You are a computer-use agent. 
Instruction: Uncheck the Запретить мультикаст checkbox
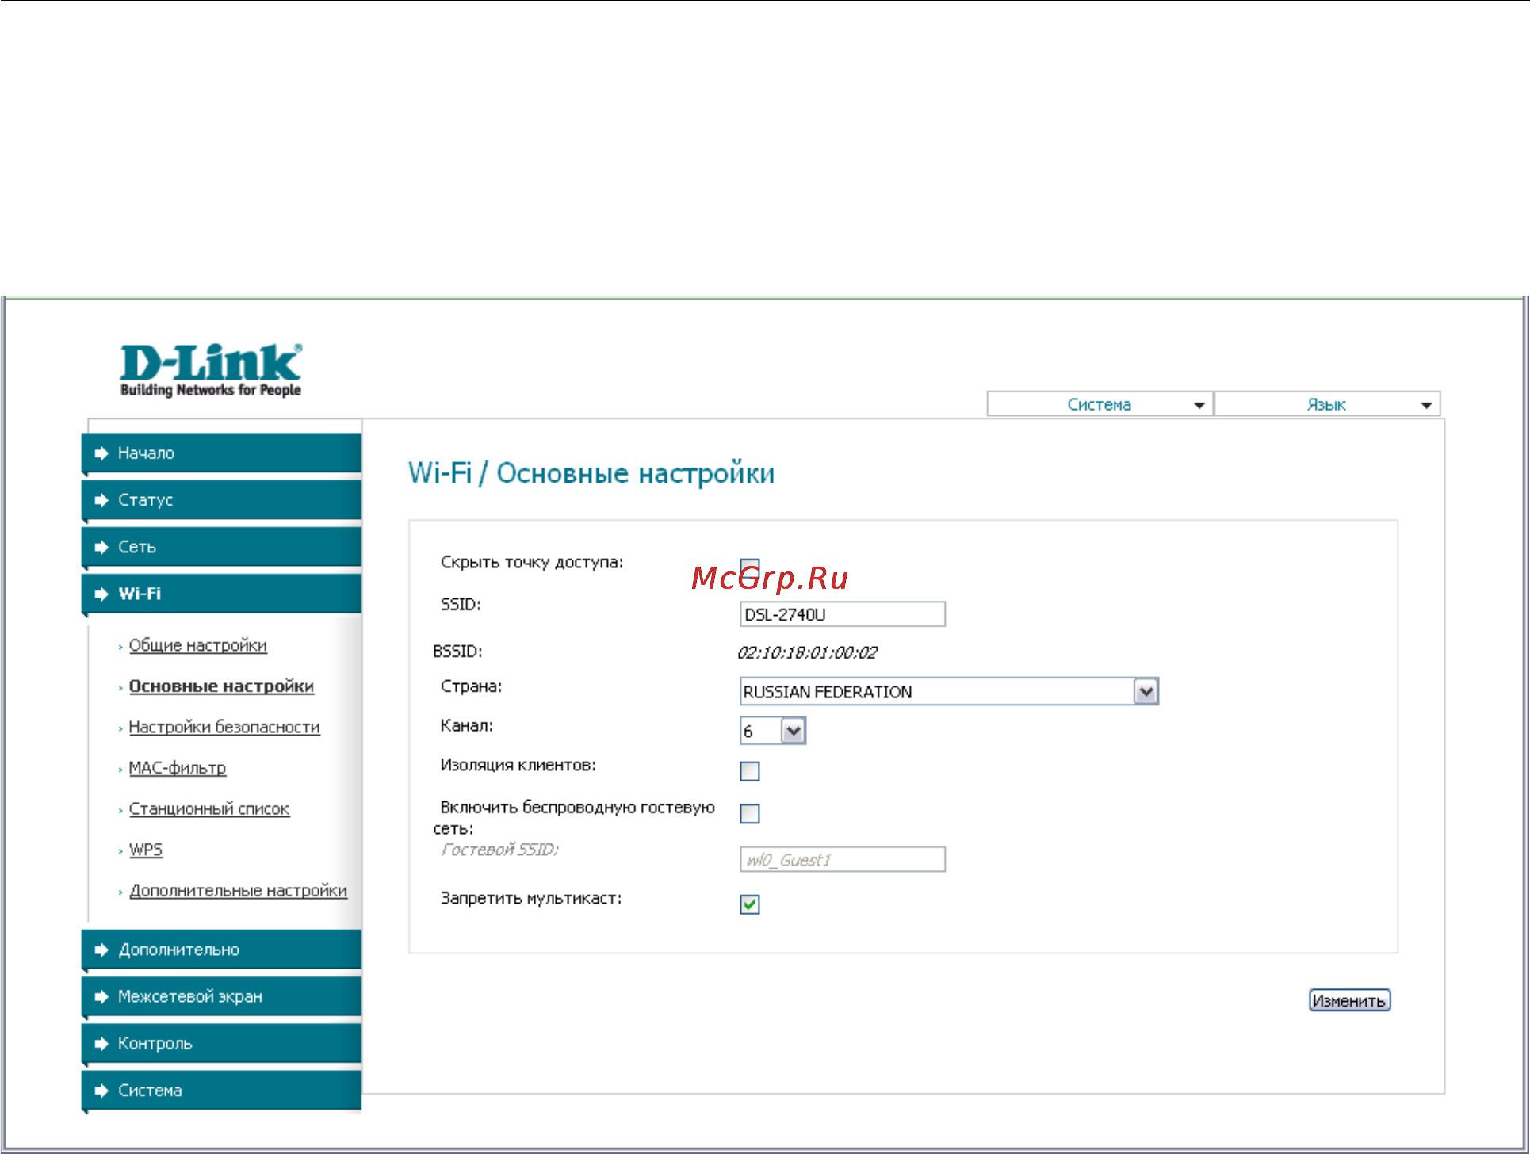749,904
